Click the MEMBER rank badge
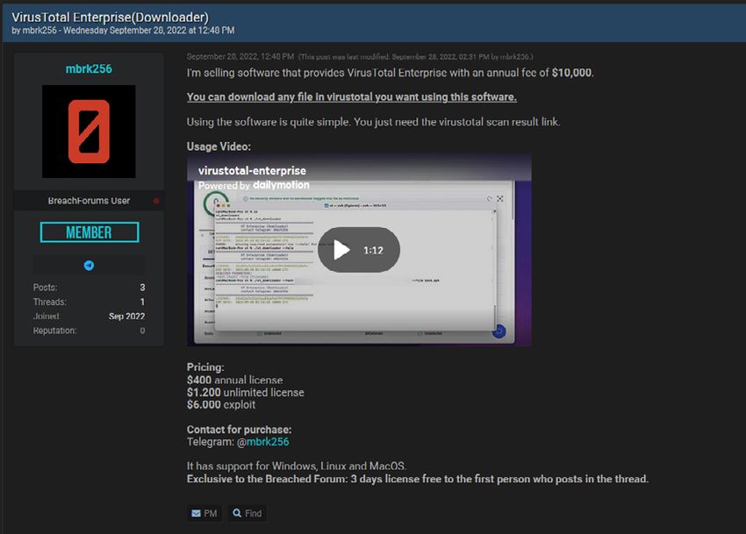746x534 pixels. point(90,232)
